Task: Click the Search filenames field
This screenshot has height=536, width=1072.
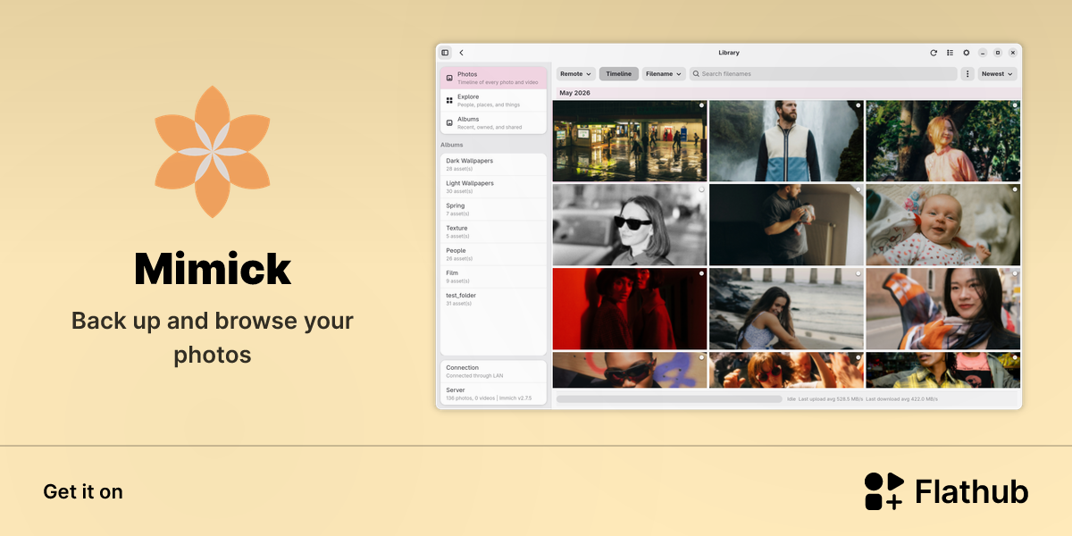Action: (823, 74)
